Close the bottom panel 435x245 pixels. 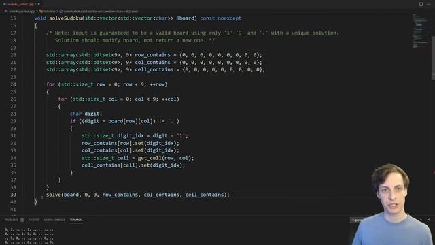coord(429,220)
